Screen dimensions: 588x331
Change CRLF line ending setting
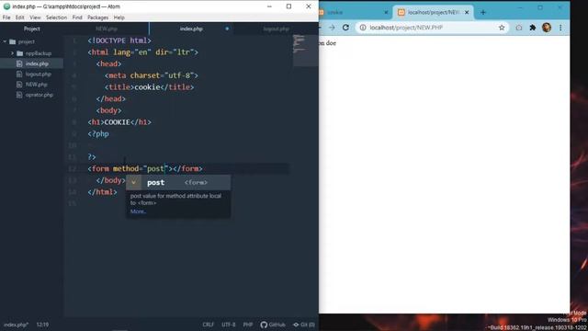point(209,325)
